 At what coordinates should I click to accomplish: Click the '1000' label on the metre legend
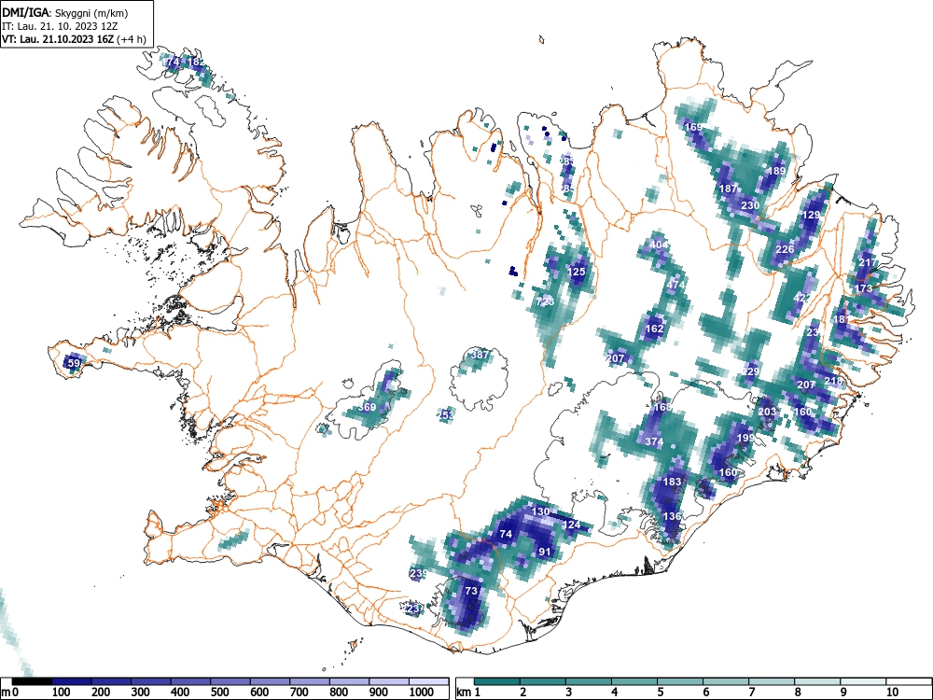tap(422, 693)
